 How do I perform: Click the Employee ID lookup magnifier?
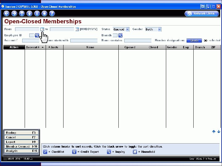37,35
